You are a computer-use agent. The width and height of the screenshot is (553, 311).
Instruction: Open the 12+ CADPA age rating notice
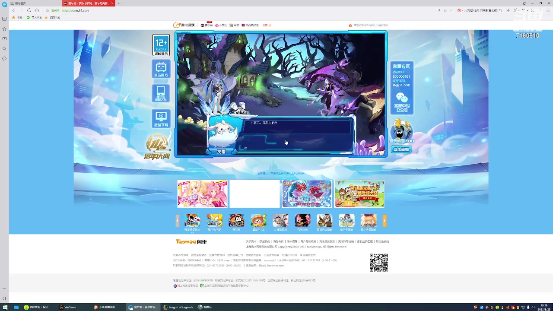161,45
